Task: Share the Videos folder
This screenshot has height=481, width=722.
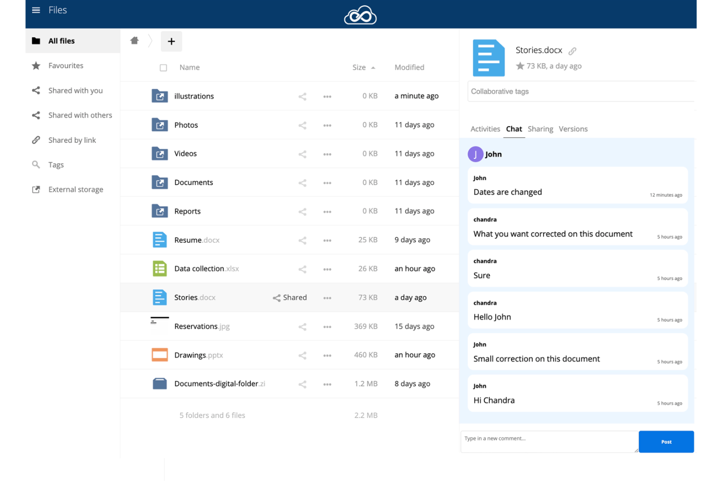Action: (x=302, y=154)
